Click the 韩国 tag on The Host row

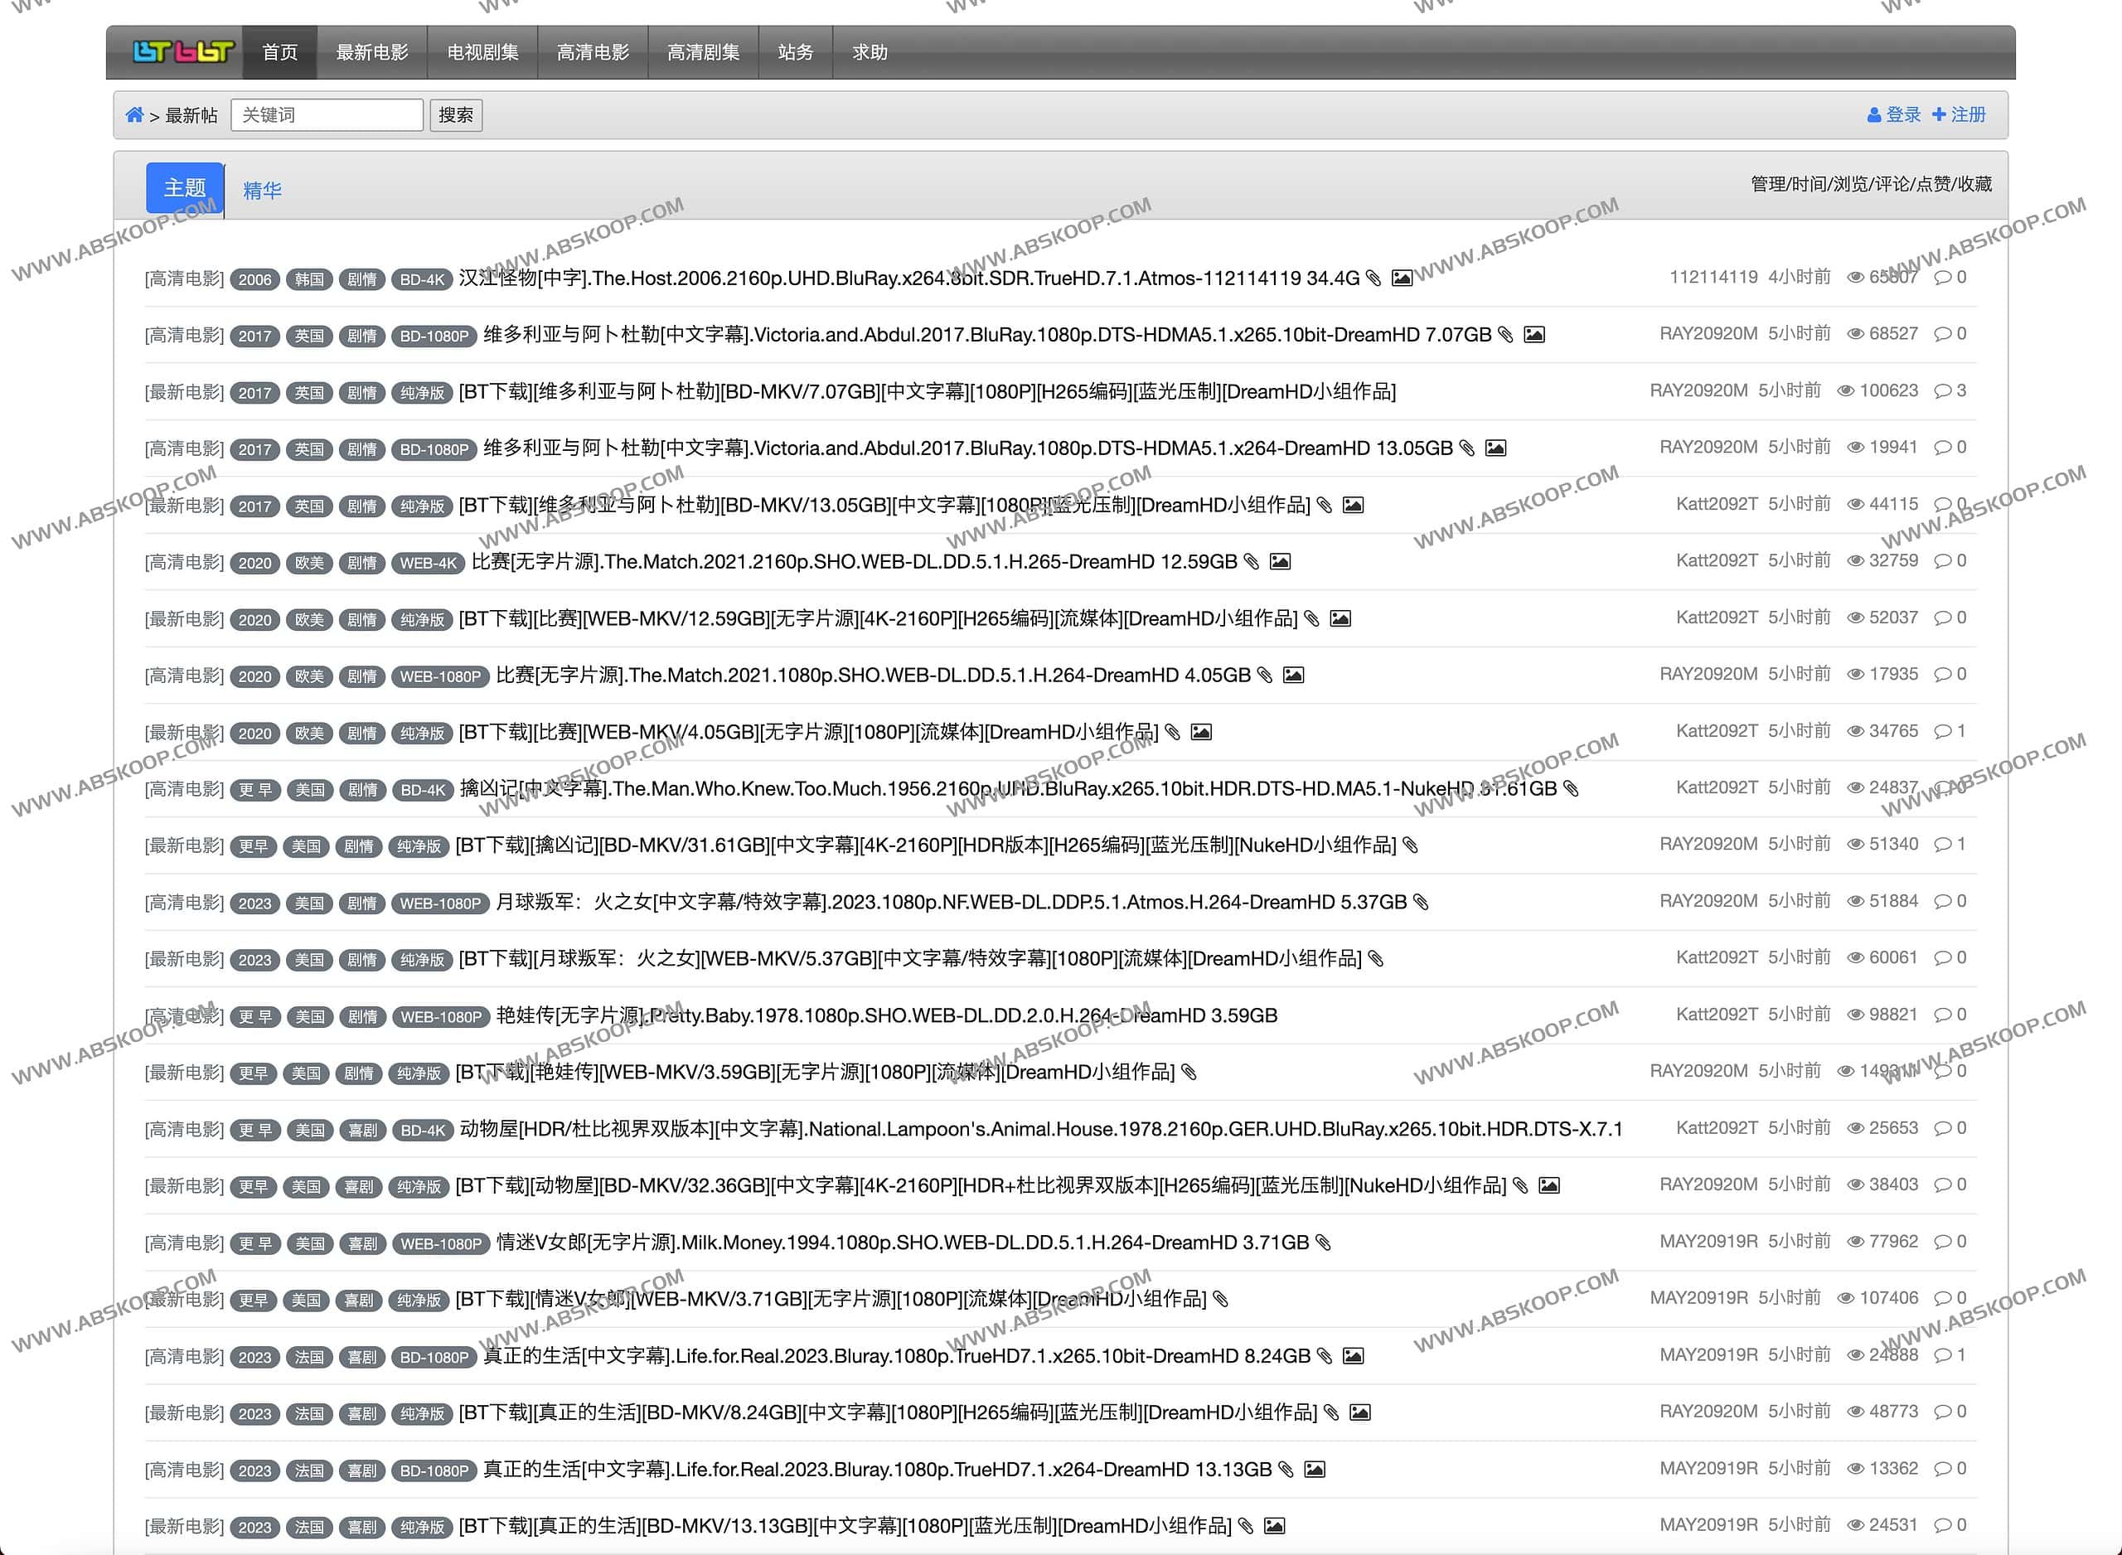click(x=308, y=279)
